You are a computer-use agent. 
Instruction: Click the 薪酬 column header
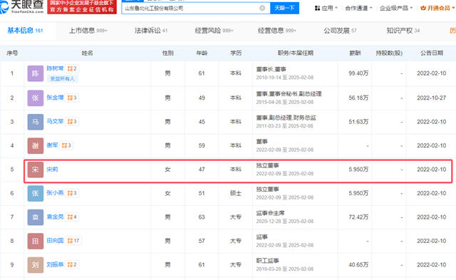point(355,53)
